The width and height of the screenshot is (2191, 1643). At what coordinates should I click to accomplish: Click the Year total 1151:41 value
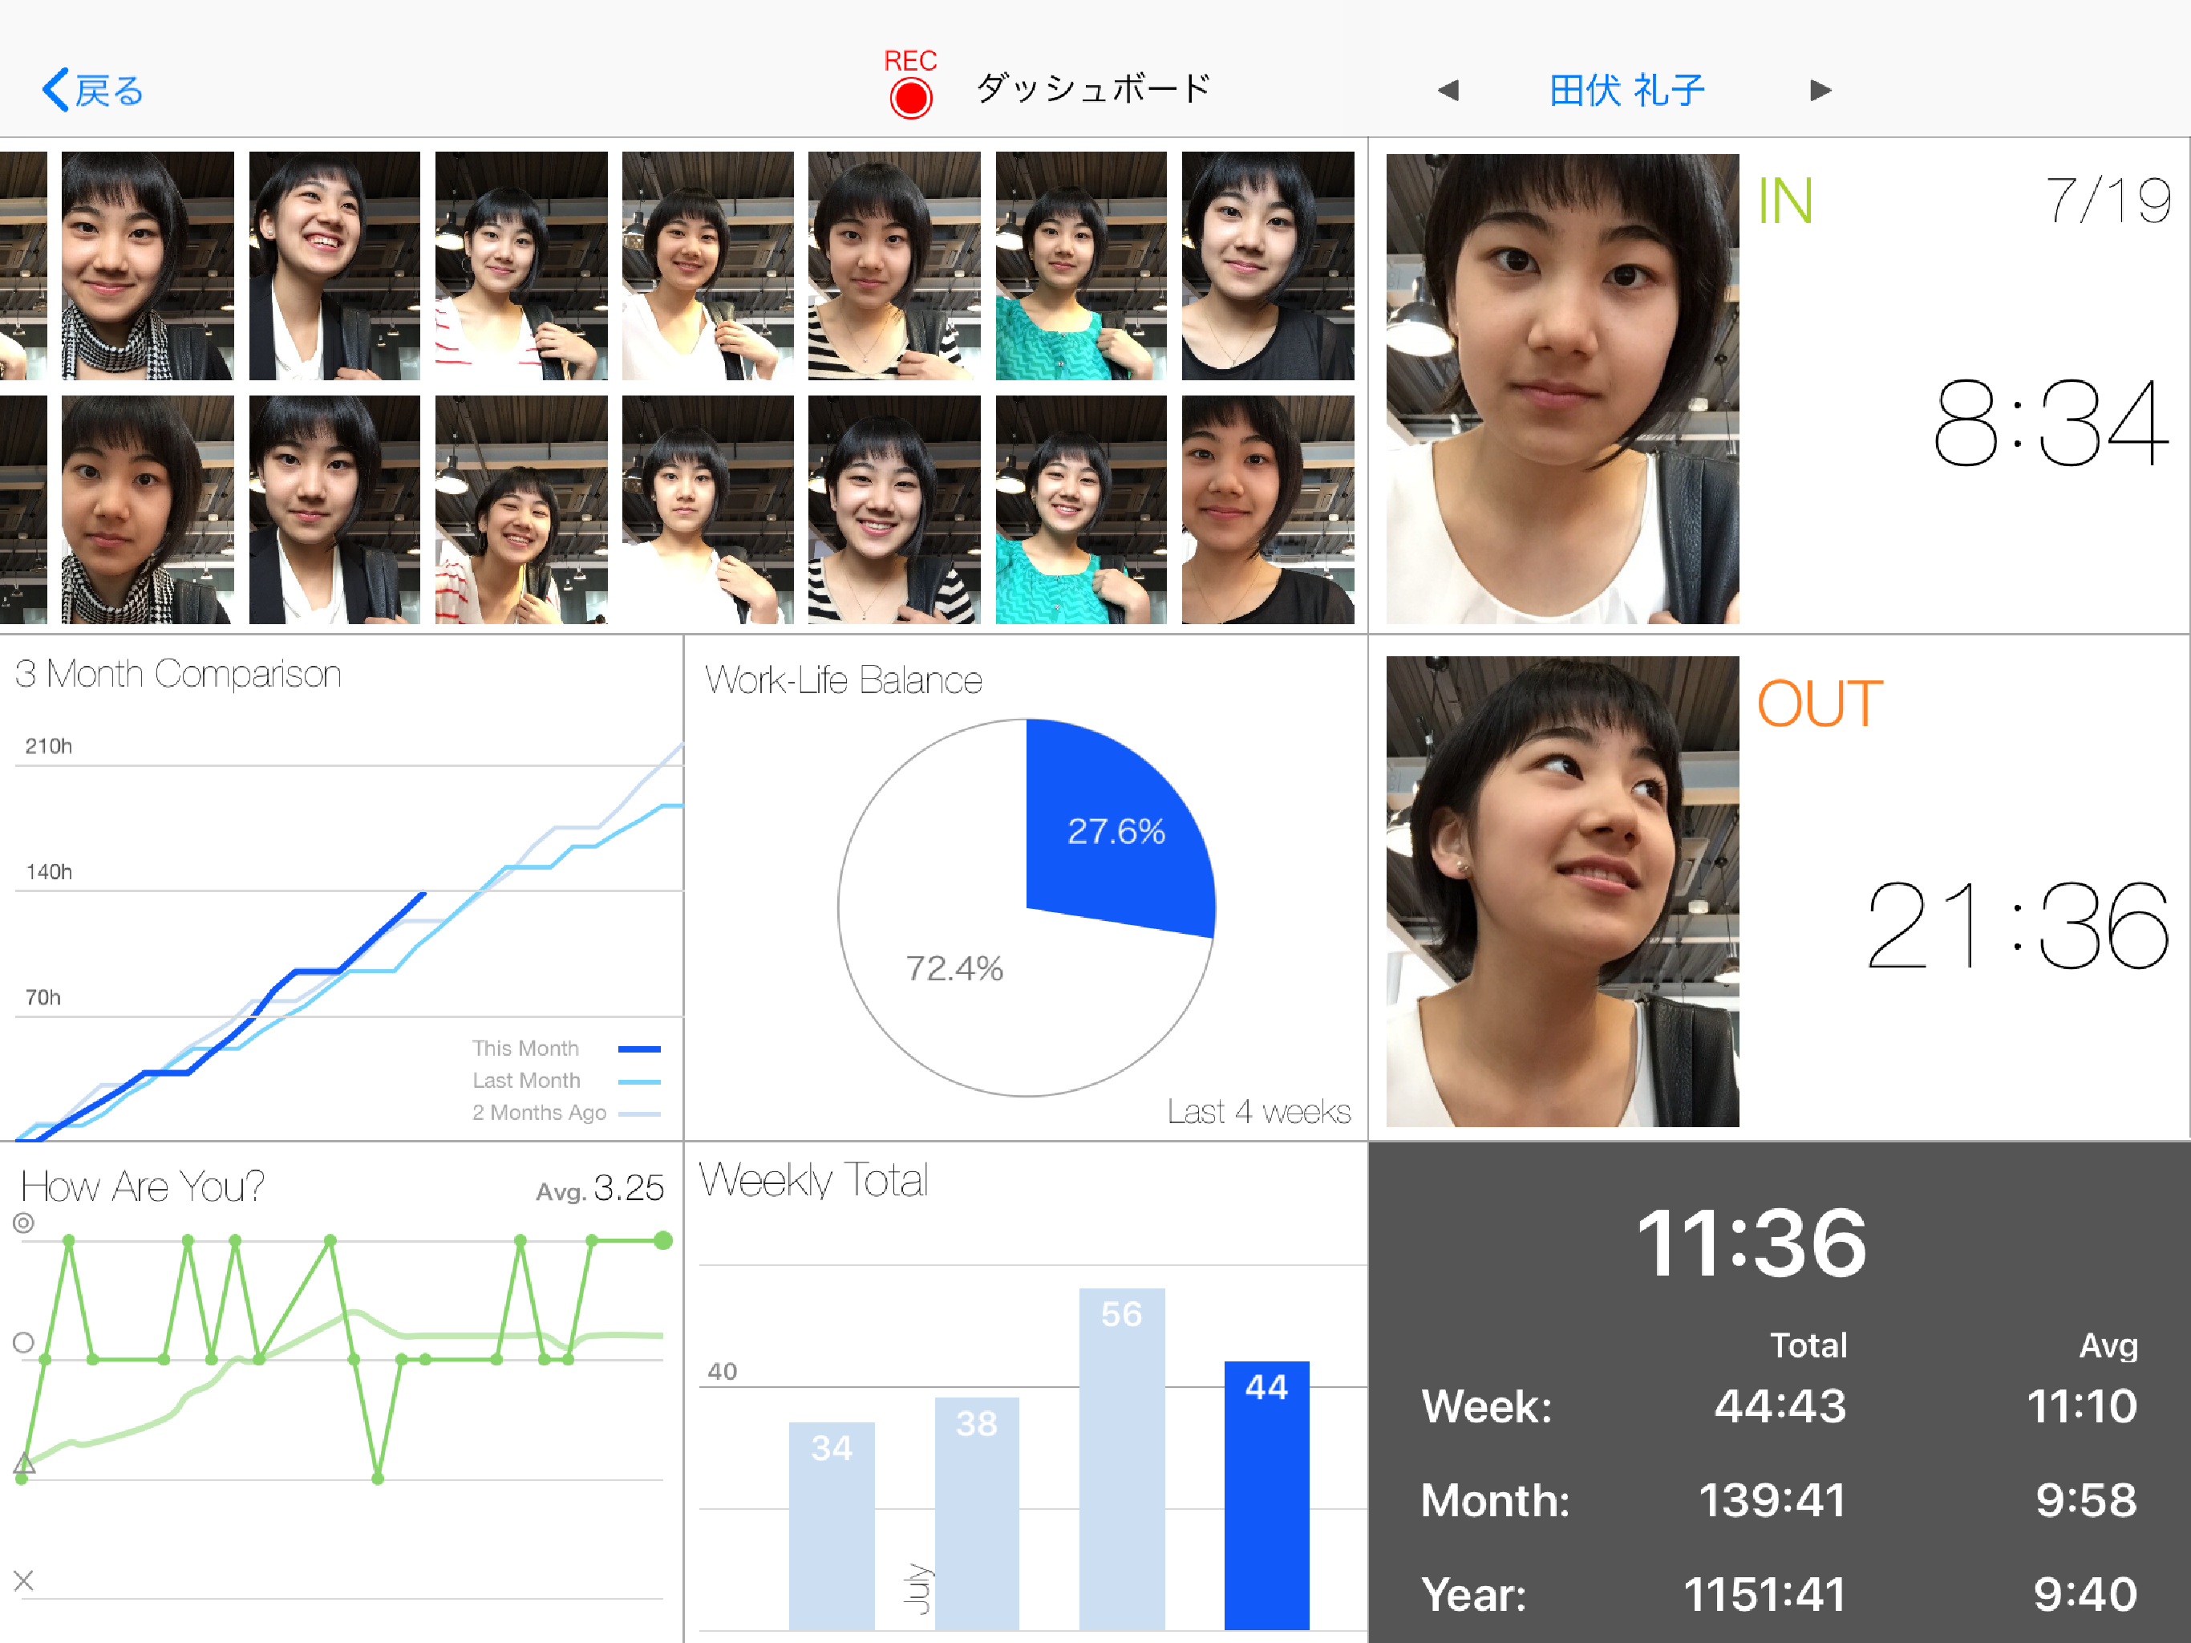pyautogui.click(x=1764, y=1594)
